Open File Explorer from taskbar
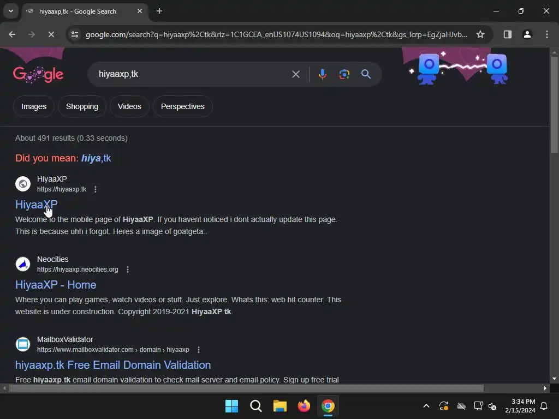 (280, 406)
